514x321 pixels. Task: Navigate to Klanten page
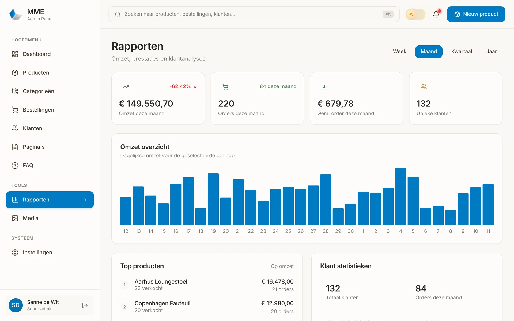(x=50, y=128)
